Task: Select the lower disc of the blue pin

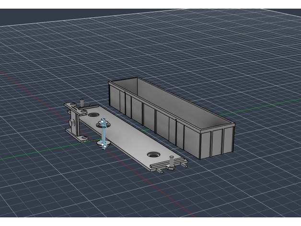Action: coord(104,143)
